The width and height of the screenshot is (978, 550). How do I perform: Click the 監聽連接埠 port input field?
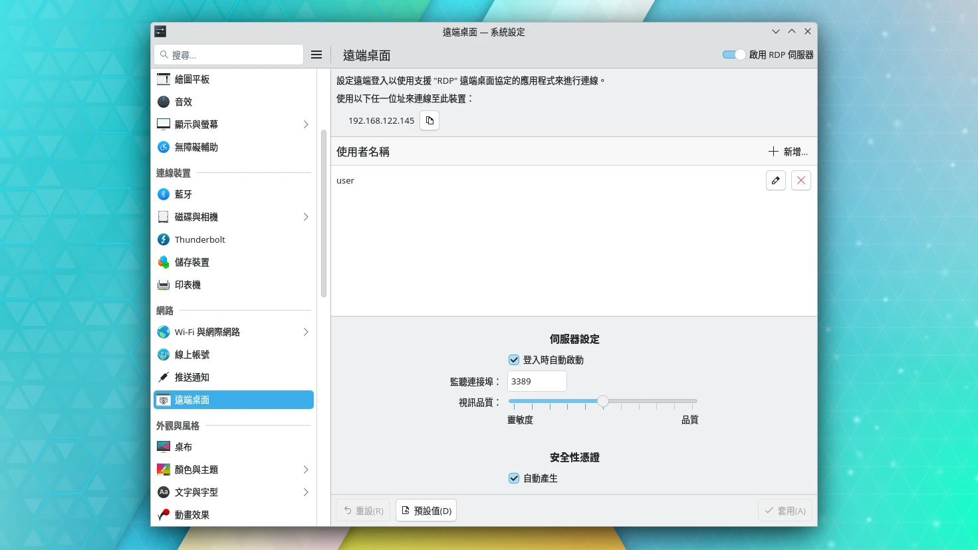(537, 382)
